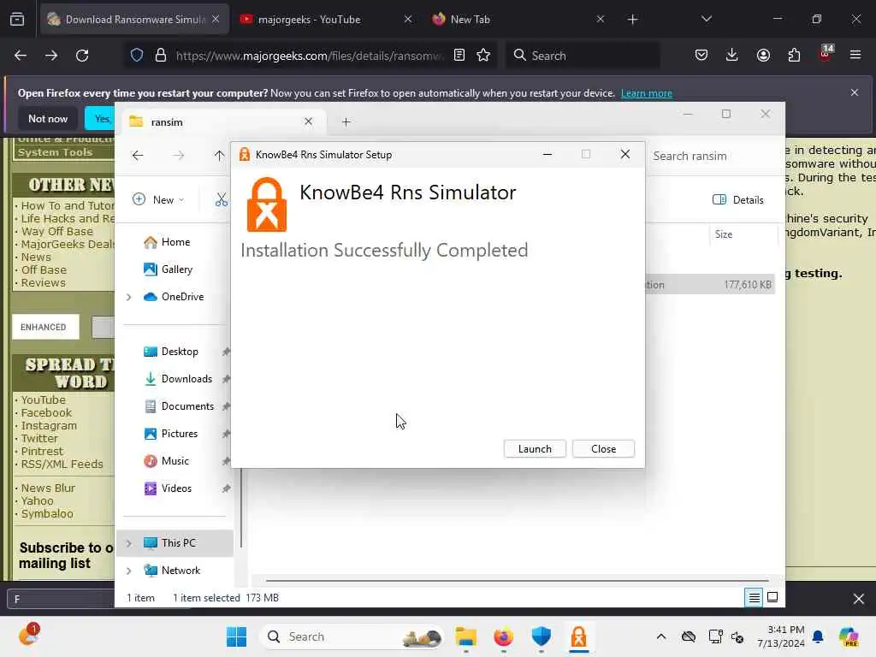Click Explorer back arrow
876x657 pixels.
pos(138,156)
